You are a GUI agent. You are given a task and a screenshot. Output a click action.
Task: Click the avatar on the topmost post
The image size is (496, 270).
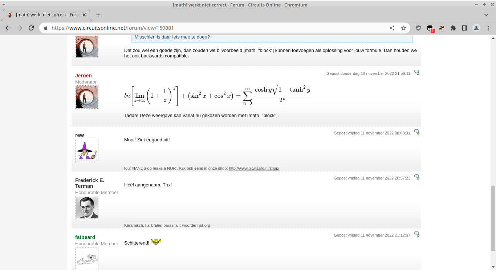point(87,47)
